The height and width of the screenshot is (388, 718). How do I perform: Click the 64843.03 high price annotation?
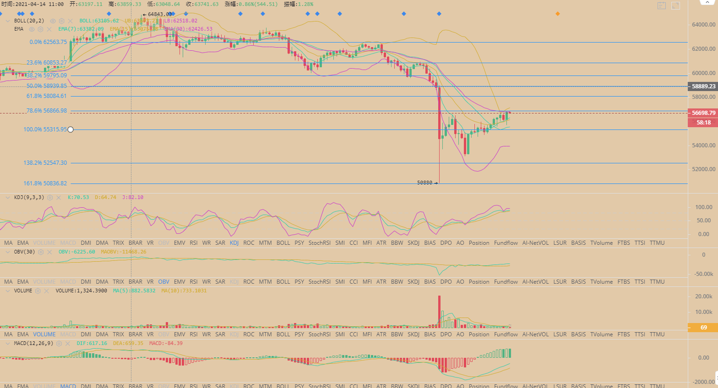(x=157, y=15)
